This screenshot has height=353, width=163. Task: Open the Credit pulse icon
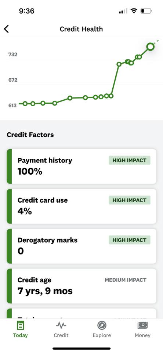pos(61,325)
